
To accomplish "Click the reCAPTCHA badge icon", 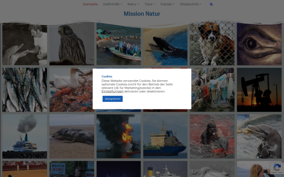I will pos(277,168).
